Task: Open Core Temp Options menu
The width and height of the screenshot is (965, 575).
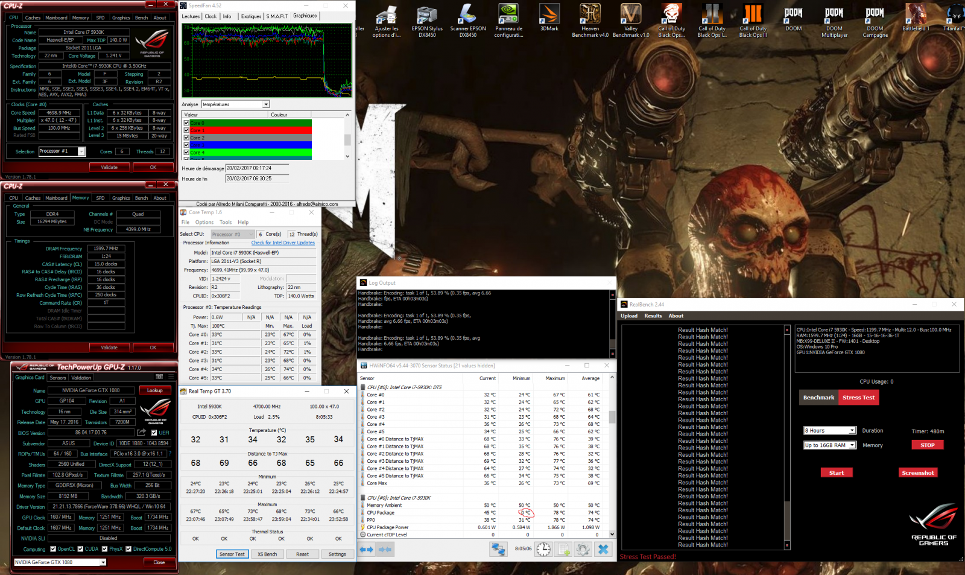Action: 204,222
